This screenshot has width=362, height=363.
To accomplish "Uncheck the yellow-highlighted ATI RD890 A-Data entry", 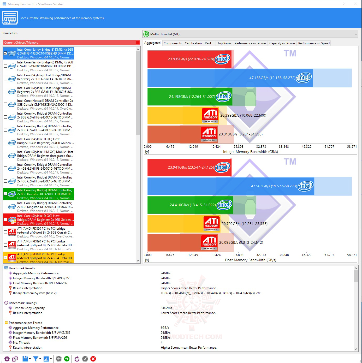I will coord(5,258).
